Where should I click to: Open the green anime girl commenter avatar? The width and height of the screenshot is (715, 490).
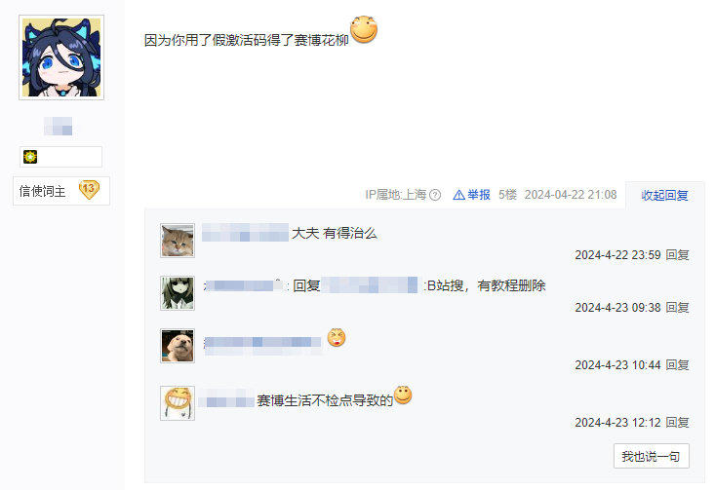tap(178, 293)
